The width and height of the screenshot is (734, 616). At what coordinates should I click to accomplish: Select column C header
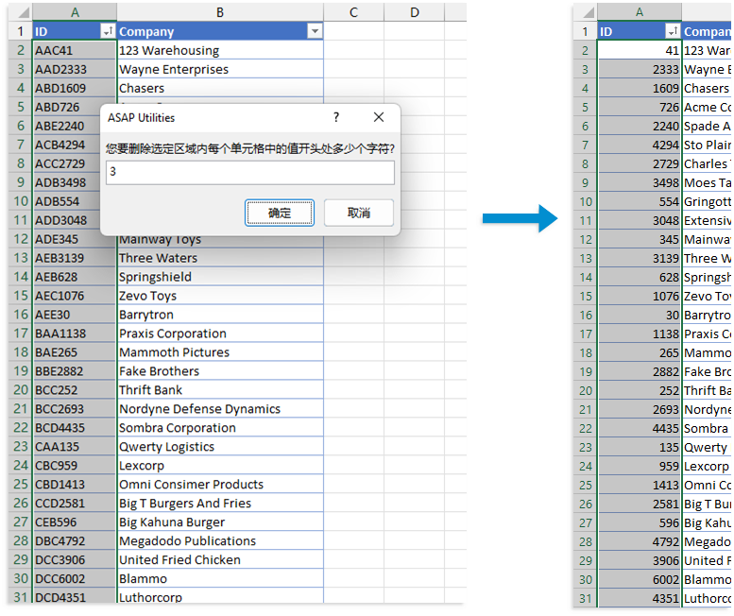(353, 12)
